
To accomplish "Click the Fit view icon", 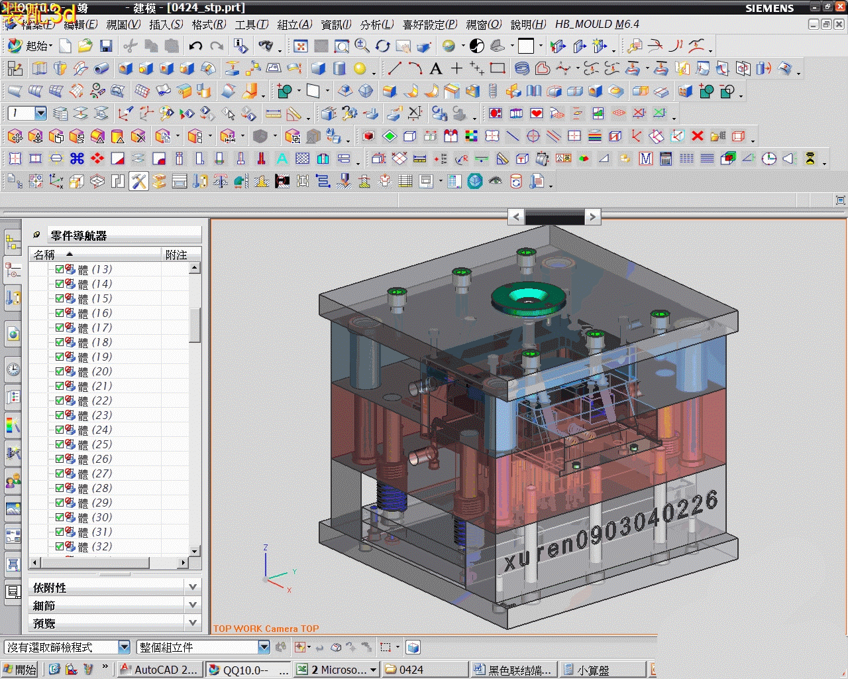I will pyautogui.click(x=301, y=46).
